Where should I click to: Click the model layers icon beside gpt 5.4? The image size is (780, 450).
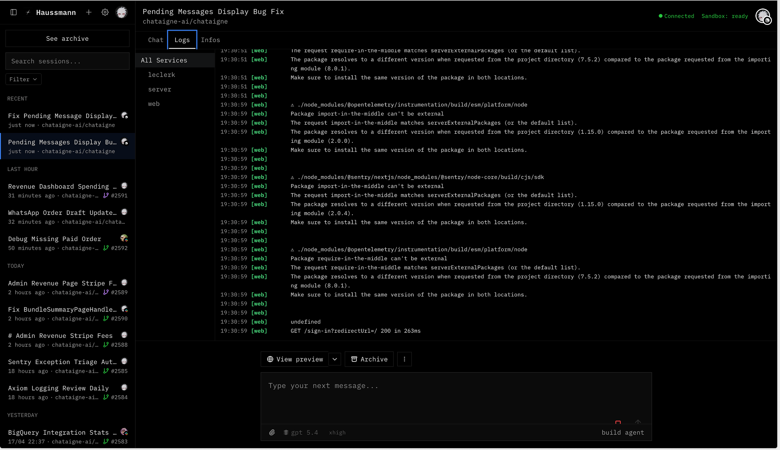coord(286,432)
